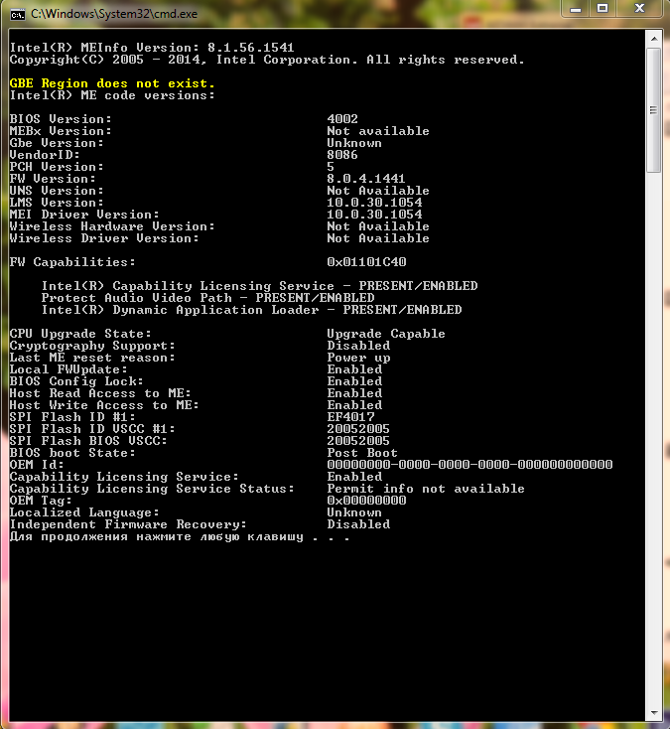
Task: Click the OEM Tag value 0x00000000
Action: point(366,501)
